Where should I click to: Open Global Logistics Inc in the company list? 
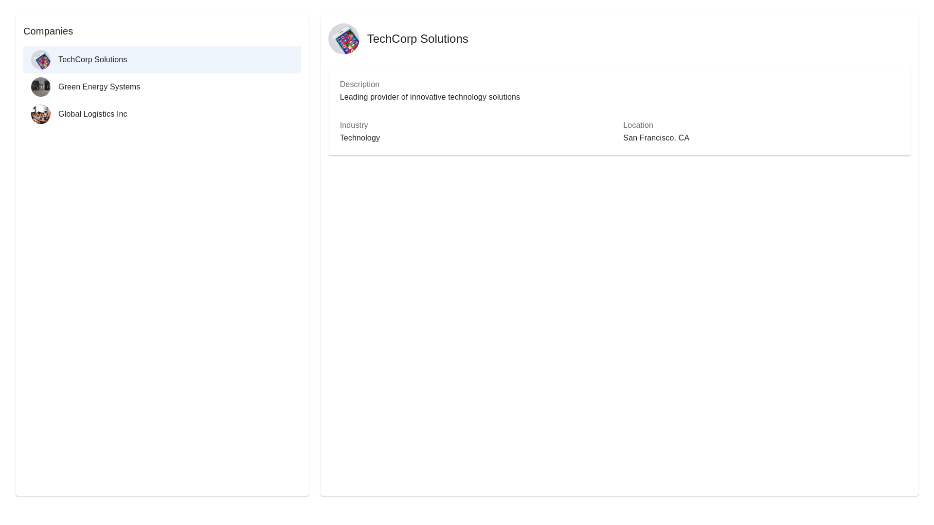tap(92, 114)
